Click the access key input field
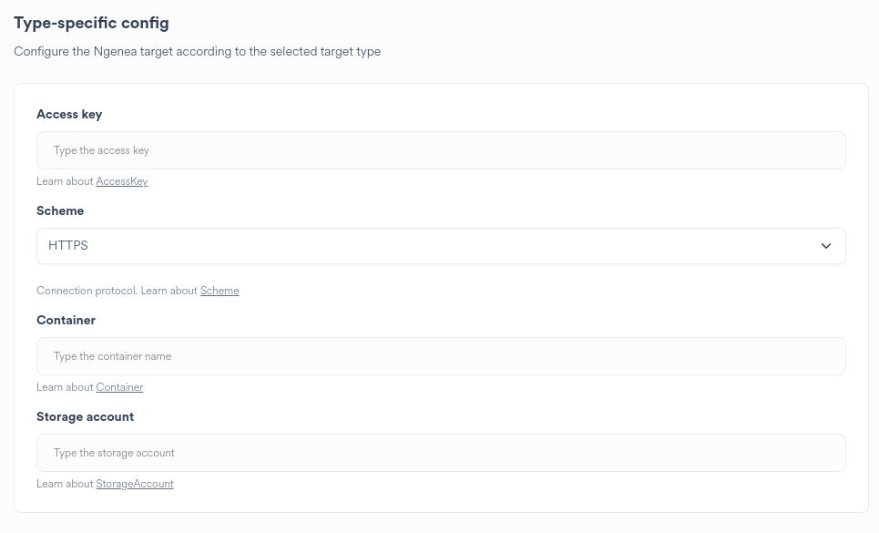This screenshot has width=879, height=533. 441,150
